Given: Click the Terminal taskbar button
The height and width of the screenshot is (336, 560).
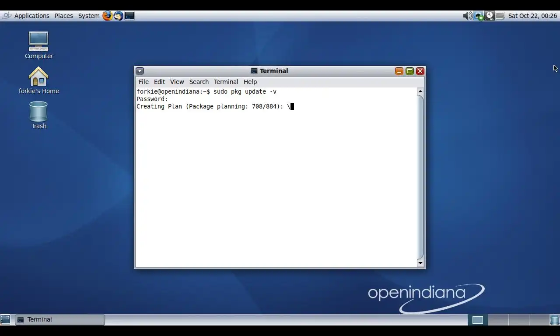Looking at the screenshot, I should 60,320.
